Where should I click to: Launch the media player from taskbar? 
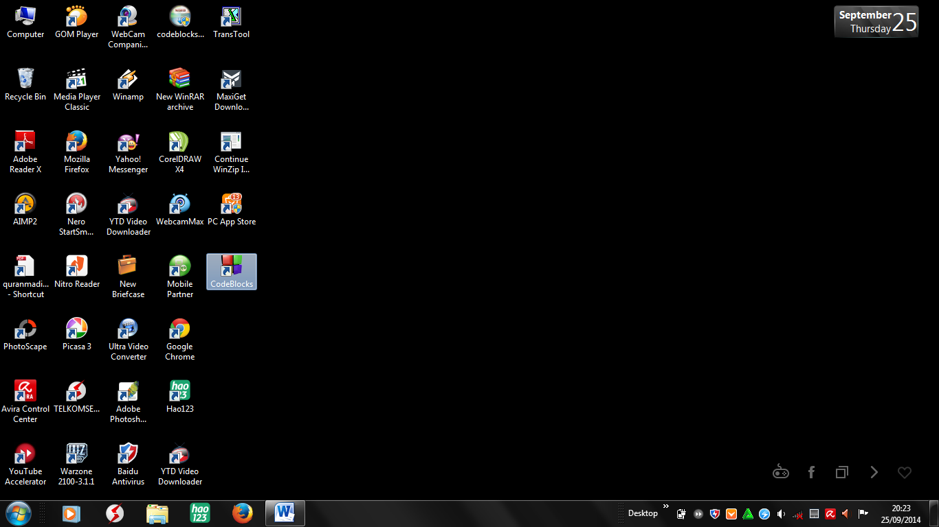70,513
